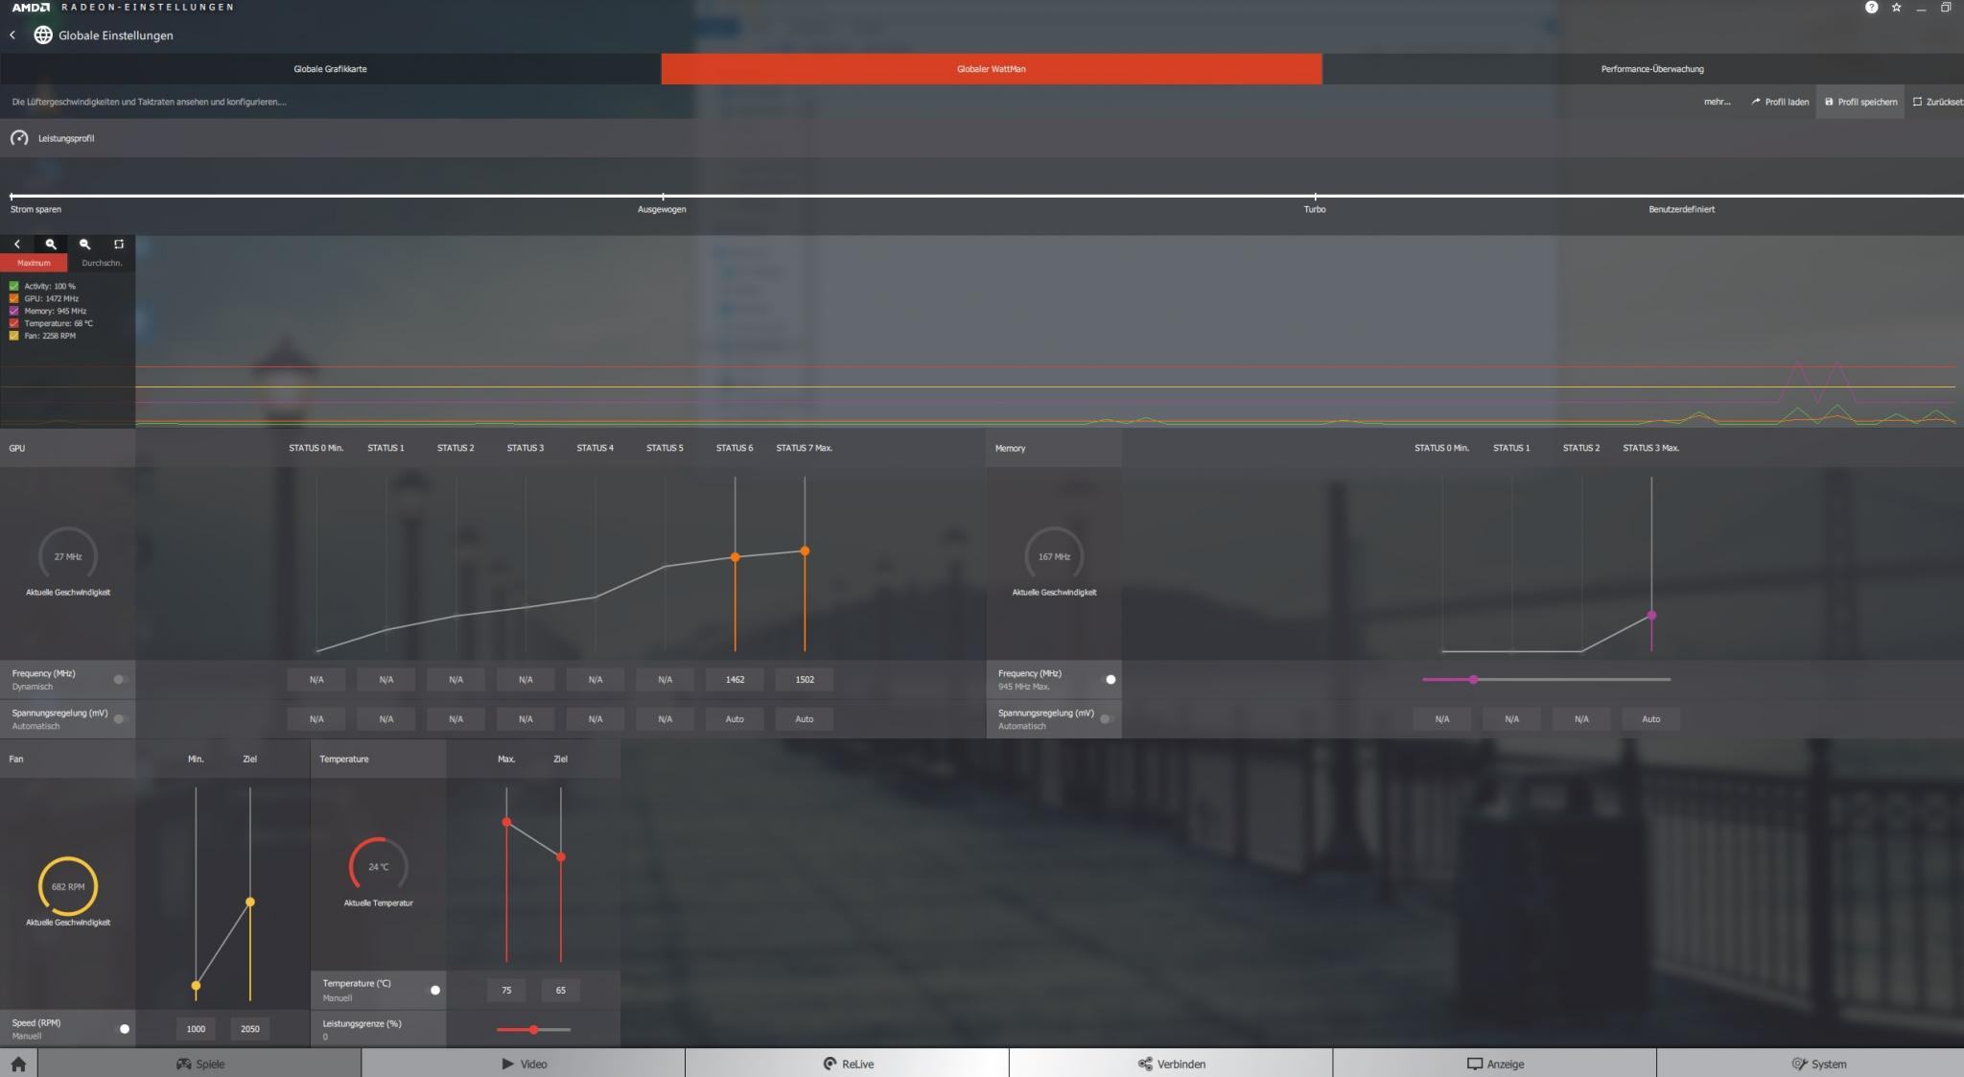Click the zoom-out magnifier on the graph

84,245
